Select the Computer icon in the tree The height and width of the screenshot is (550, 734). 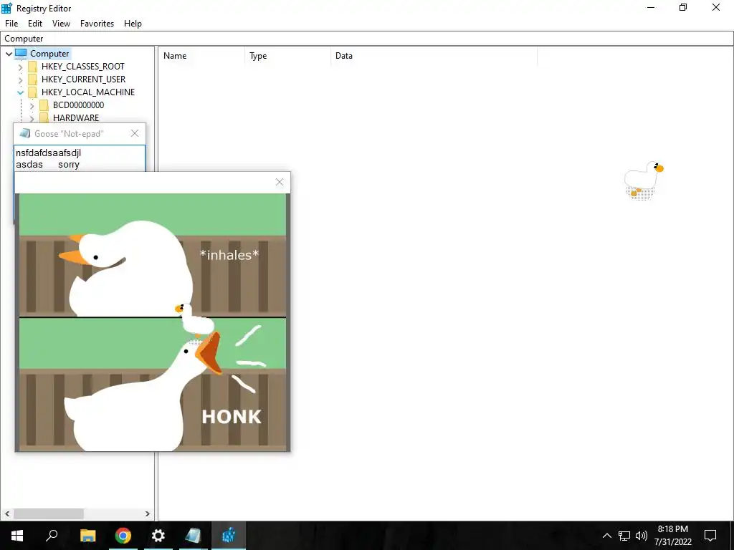coord(21,53)
